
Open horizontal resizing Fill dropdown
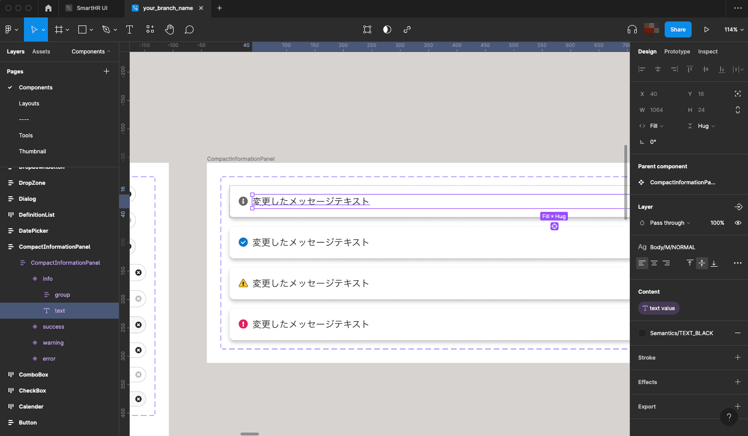coord(656,126)
